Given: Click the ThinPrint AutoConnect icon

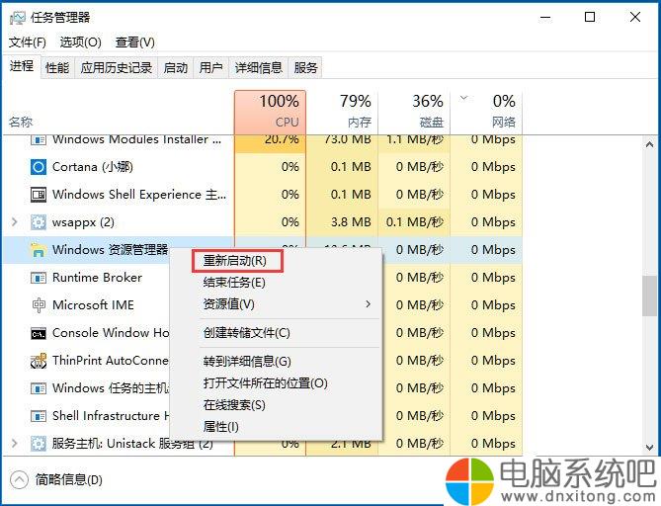Looking at the screenshot, I should 39,361.
